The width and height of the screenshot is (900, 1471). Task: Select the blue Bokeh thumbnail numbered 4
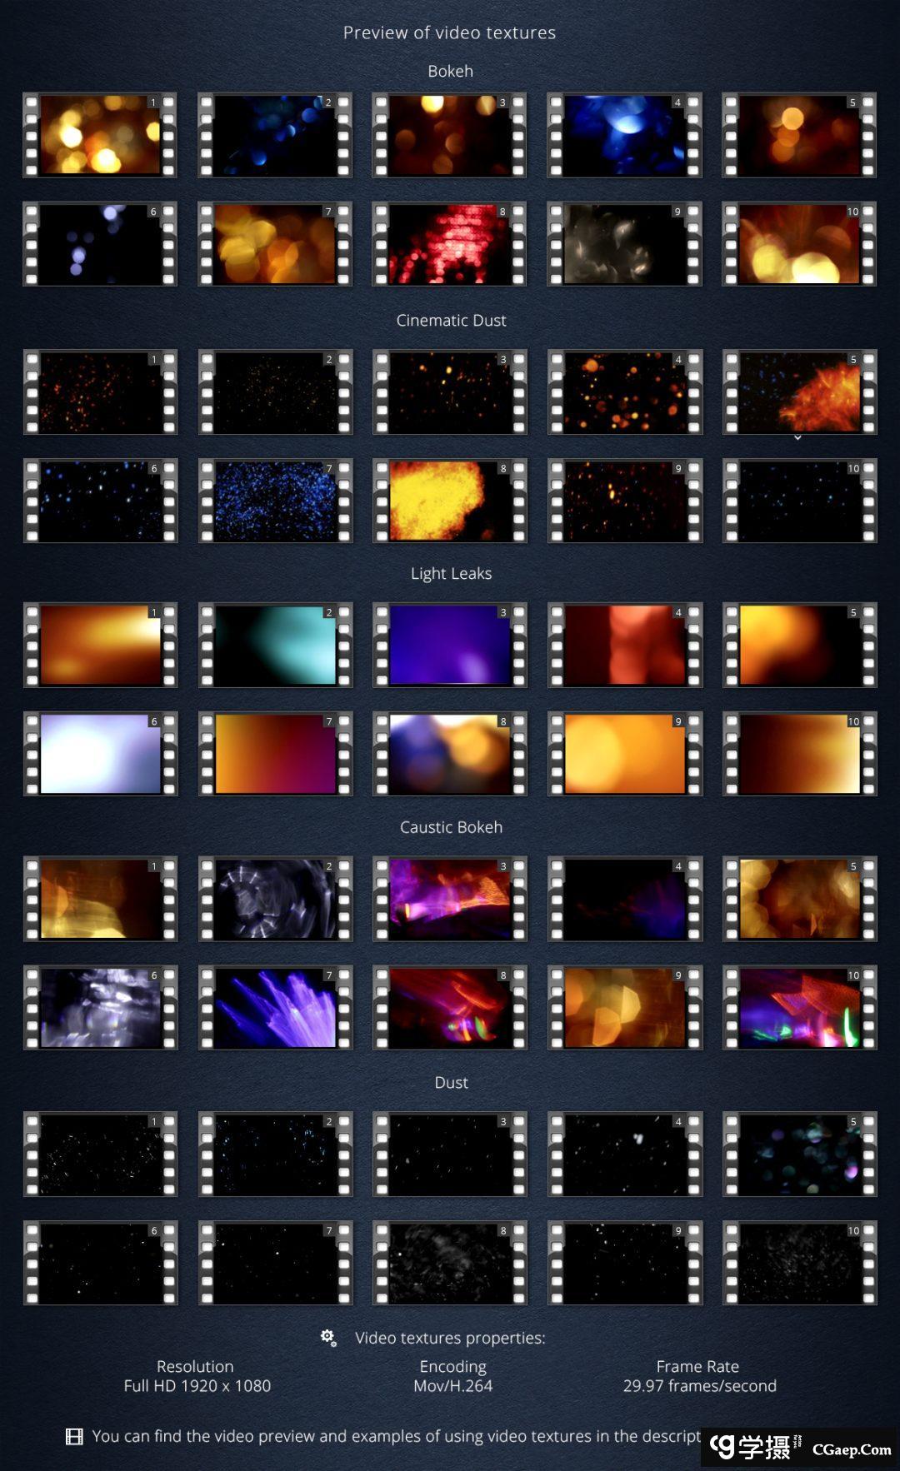tap(624, 135)
